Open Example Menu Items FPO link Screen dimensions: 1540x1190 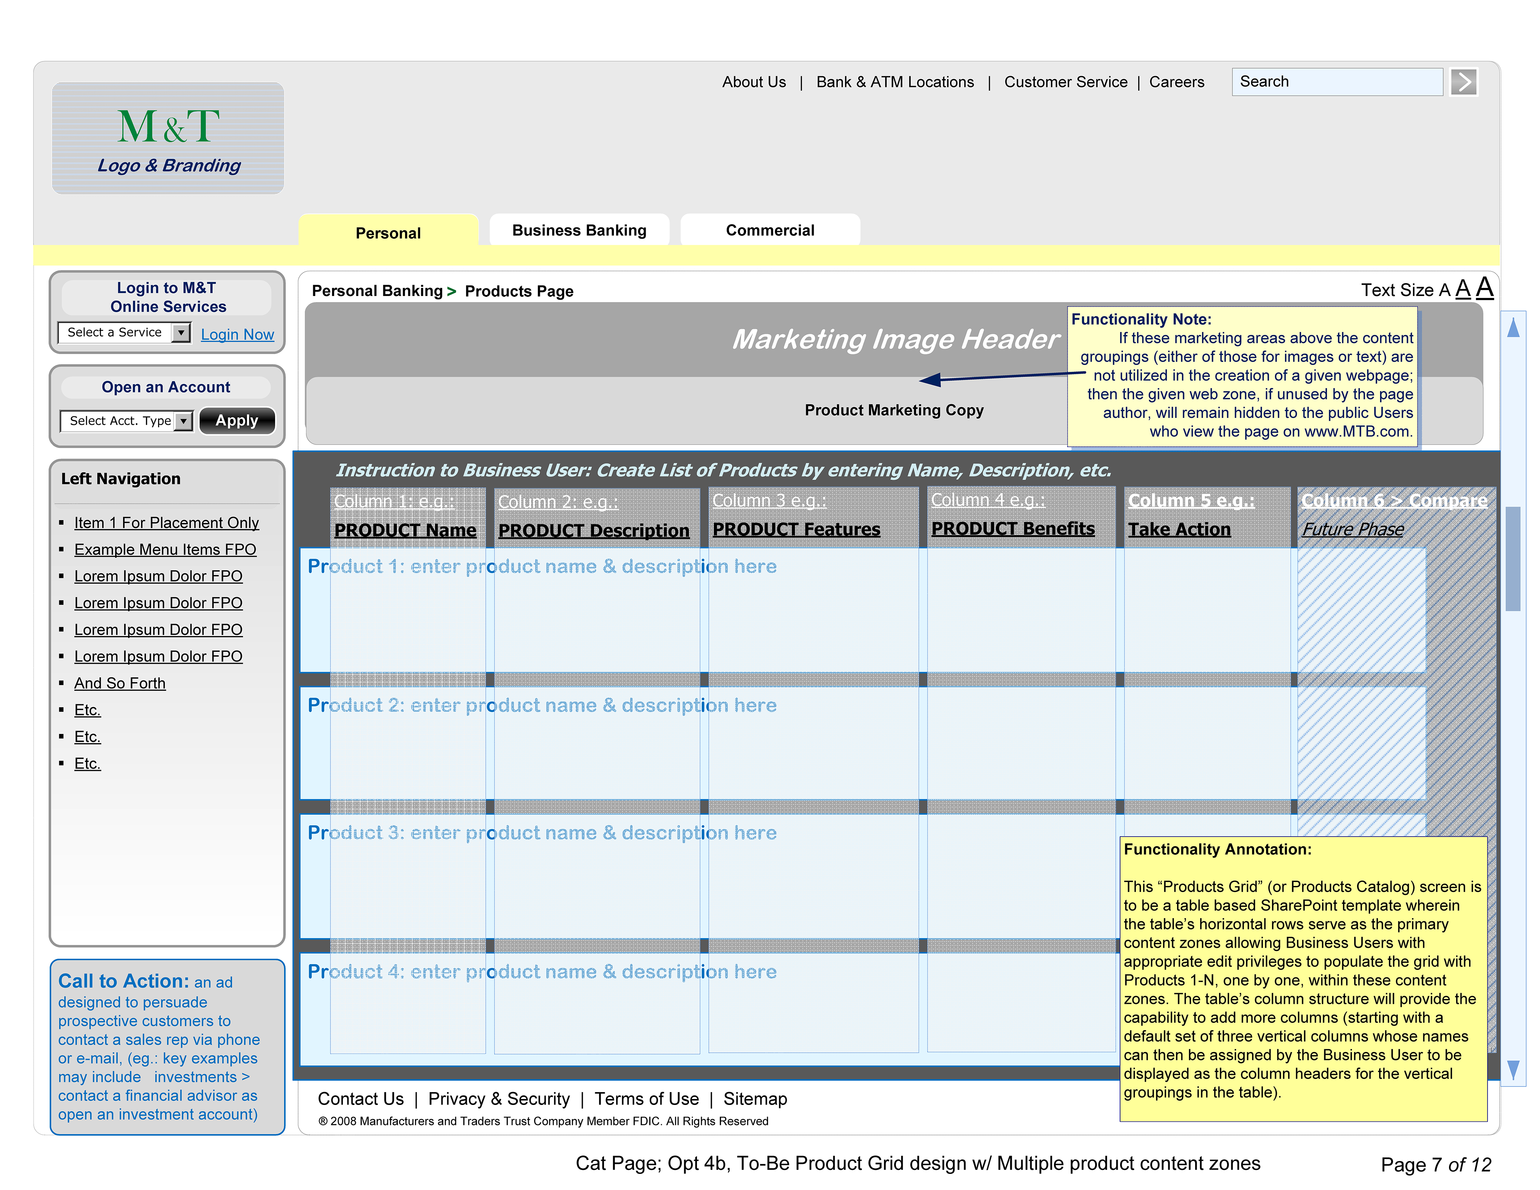coord(165,549)
